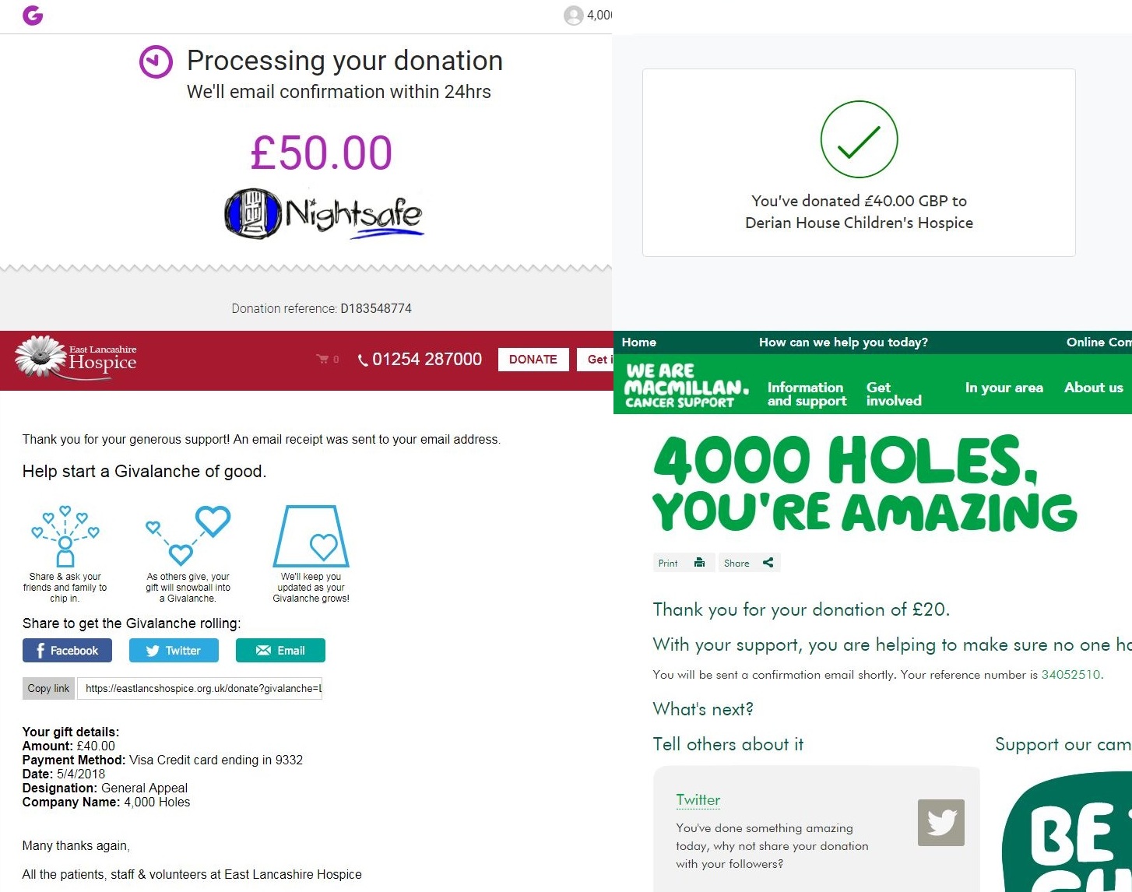The width and height of the screenshot is (1132, 892).
Task: Click the Macmillan Cancer Support logo
Action: coord(686,385)
